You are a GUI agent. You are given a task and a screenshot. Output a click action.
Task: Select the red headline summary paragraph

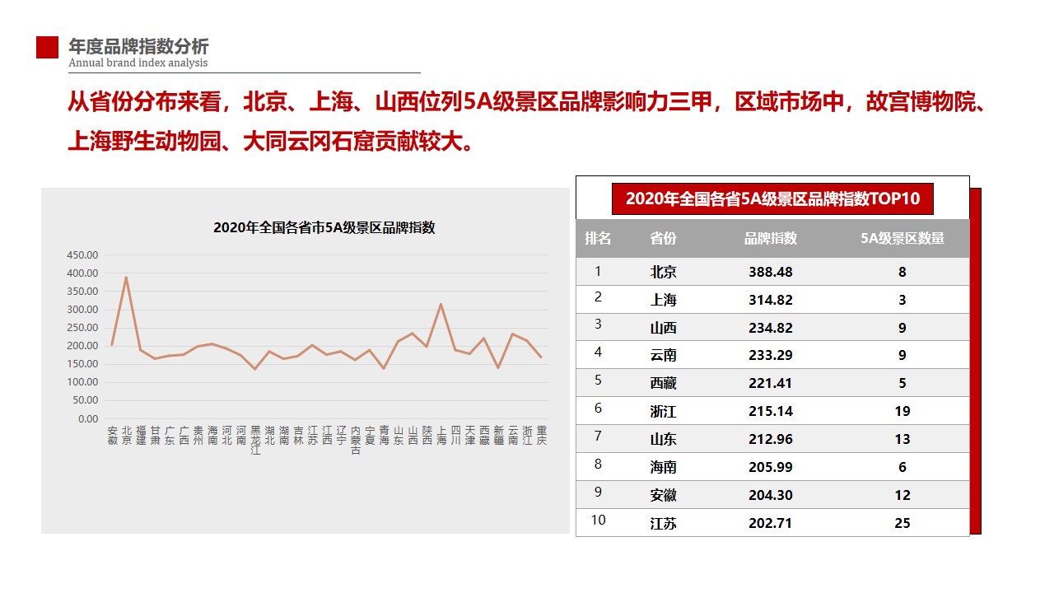pos(527,122)
